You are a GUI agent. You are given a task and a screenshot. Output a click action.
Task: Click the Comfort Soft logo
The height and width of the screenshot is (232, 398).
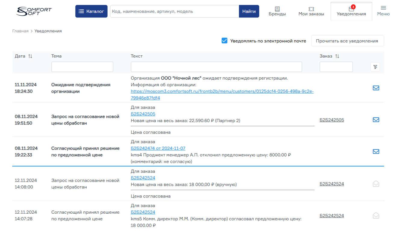point(34,11)
